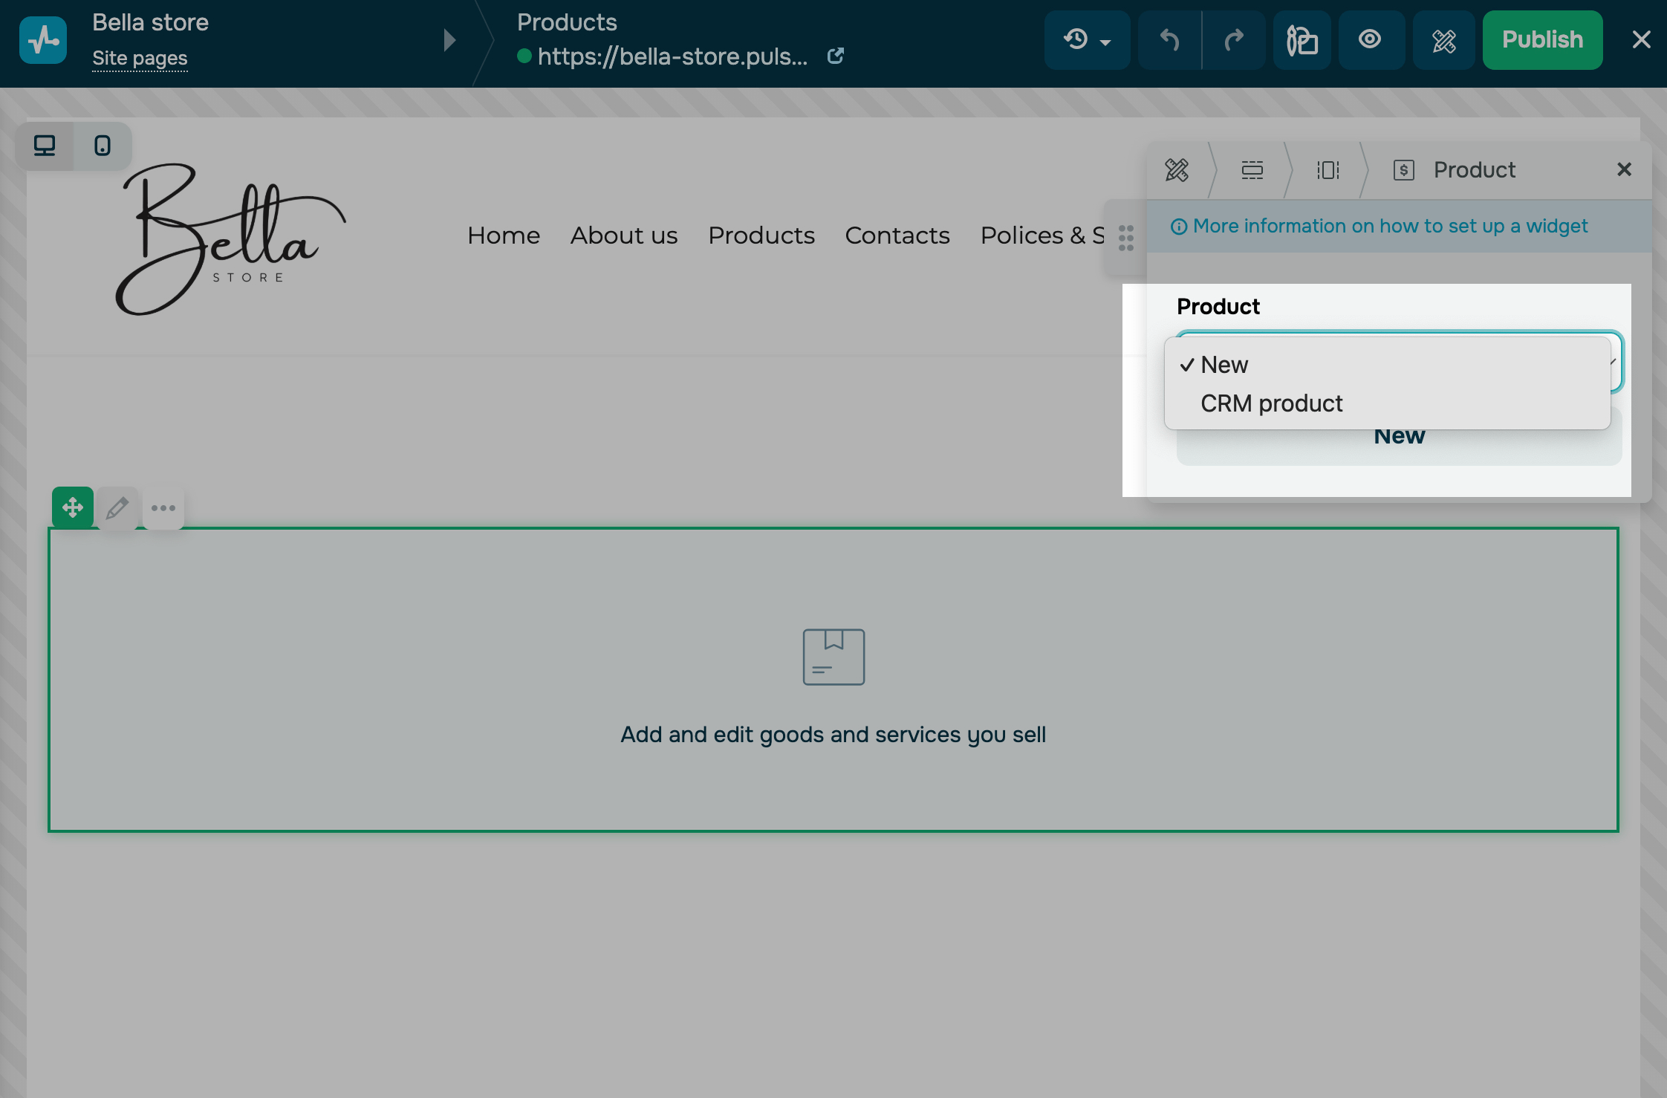Choose New option in product dropdown
Viewport: 1667px width, 1098px height.
(1224, 365)
